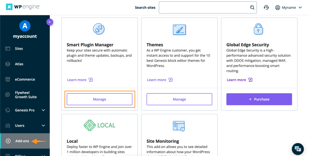Click the Purchase button for Global Edge Security

[x=259, y=99]
